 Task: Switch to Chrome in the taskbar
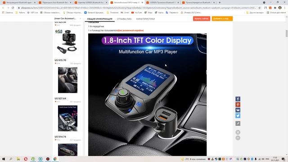pos(55,159)
